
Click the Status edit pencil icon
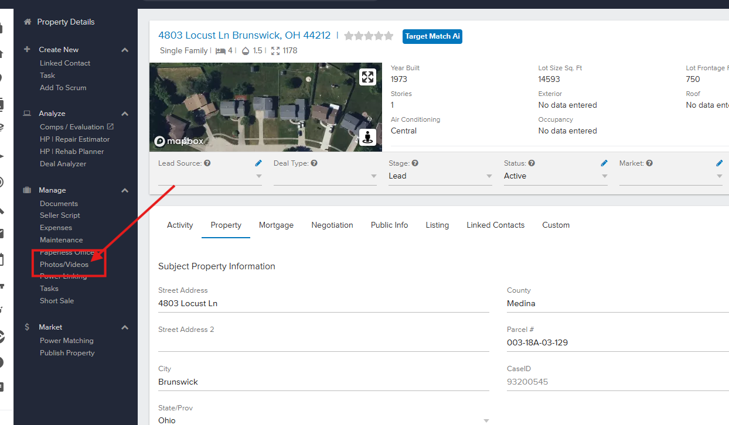pyautogui.click(x=604, y=163)
